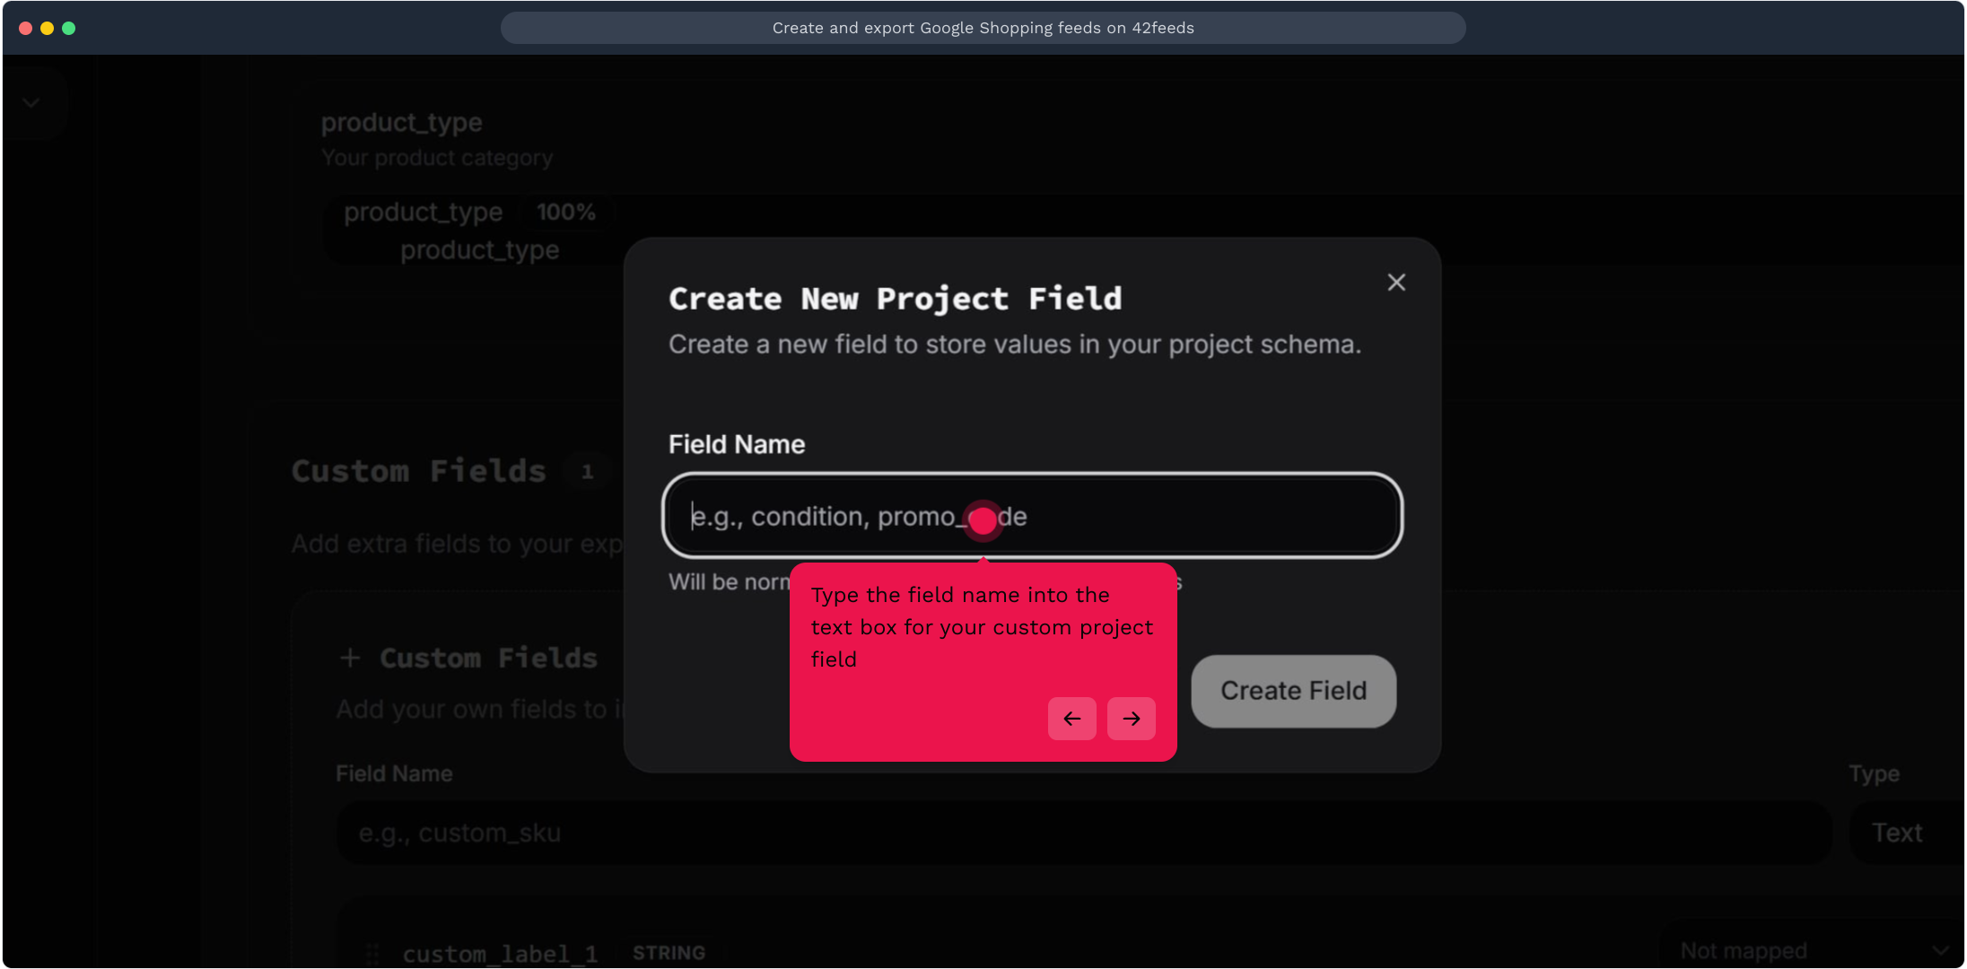
Task: Advance the tour with the right arrow icon
Action: [x=1131, y=718]
